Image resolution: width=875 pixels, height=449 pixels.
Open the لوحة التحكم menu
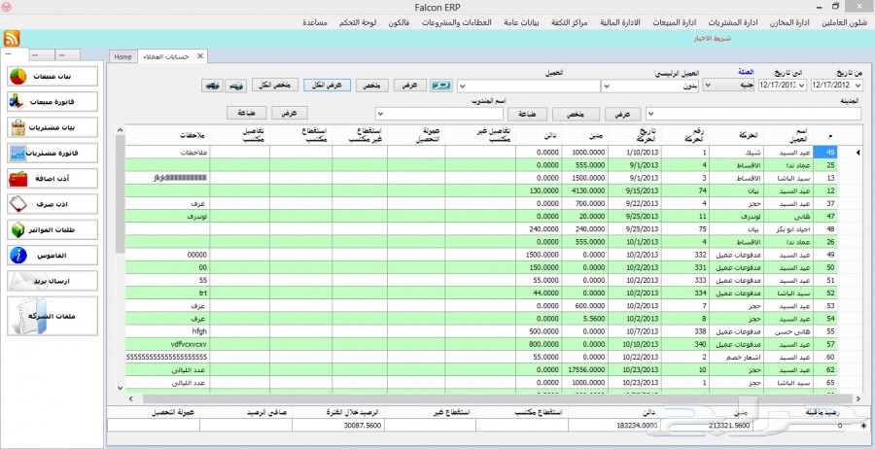point(358,23)
